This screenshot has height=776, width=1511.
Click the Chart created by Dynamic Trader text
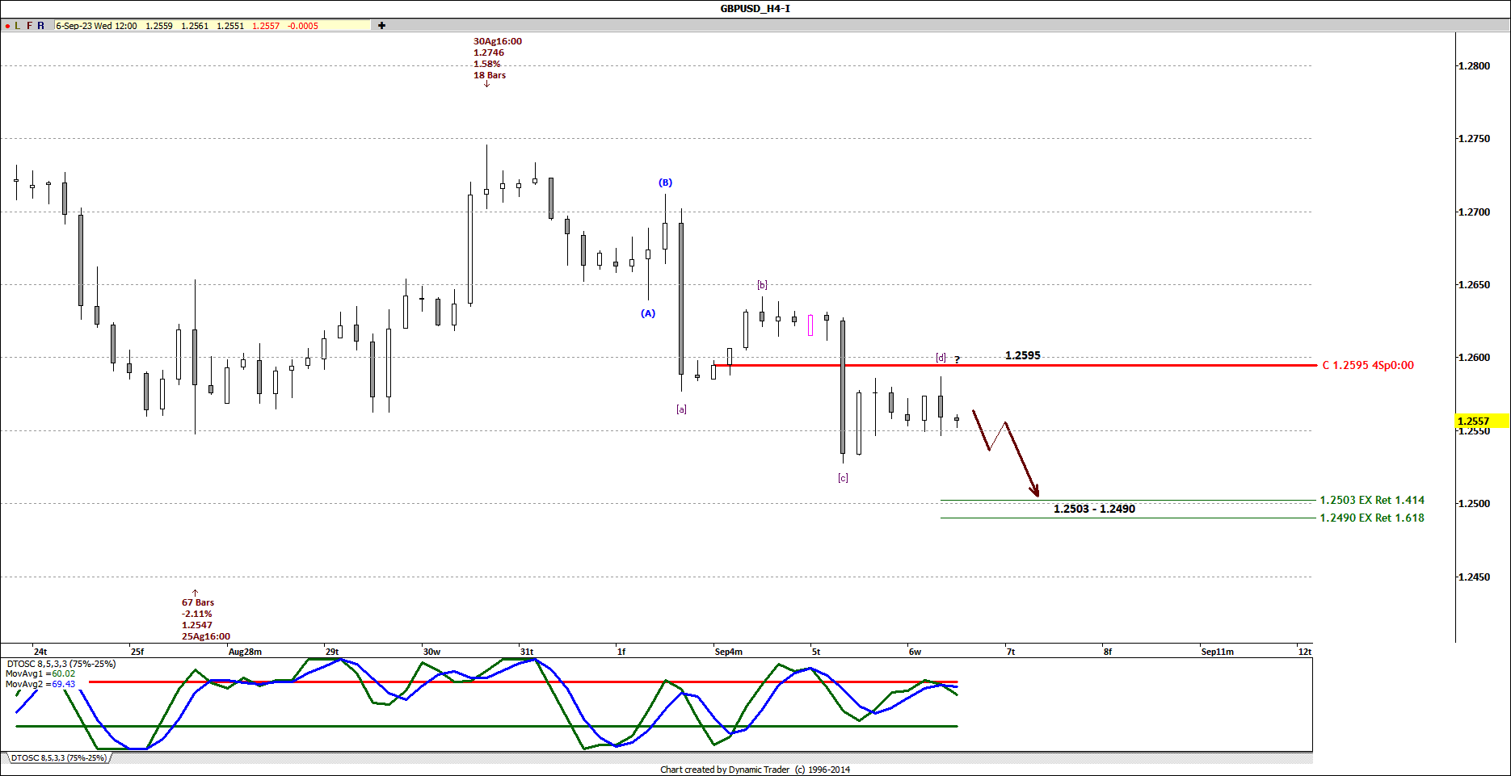click(x=755, y=770)
